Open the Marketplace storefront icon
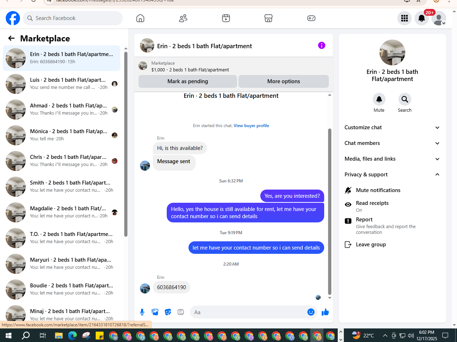This screenshot has height=342, width=457. pyautogui.click(x=268, y=18)
